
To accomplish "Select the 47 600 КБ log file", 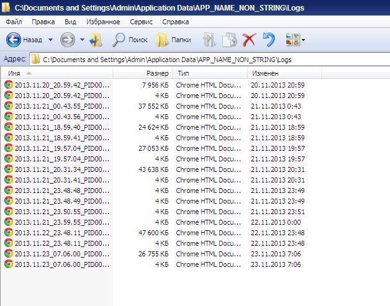I will pyautogui.click(x=61, y=233).
